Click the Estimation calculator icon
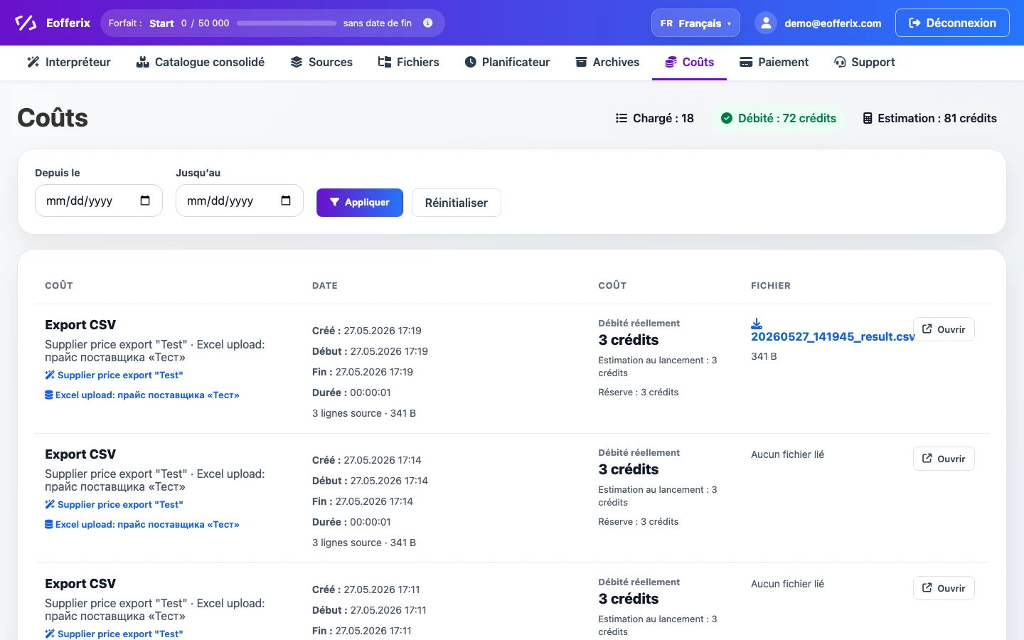1024x640 pixels. click(x=868, y=118)
